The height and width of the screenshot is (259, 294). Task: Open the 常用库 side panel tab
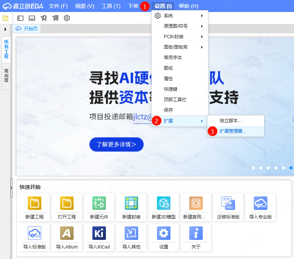(6, 76)
